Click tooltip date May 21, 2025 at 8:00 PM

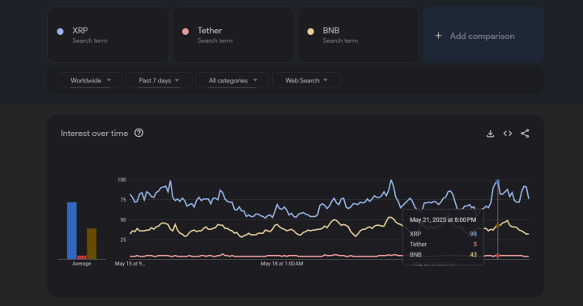(443, 219)
